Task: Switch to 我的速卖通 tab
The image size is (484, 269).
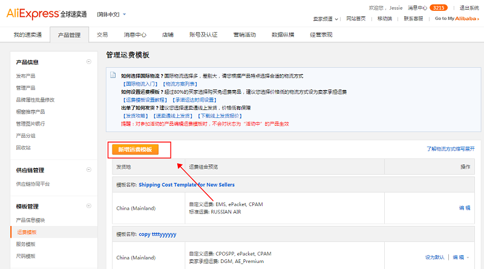Action: 27,34
